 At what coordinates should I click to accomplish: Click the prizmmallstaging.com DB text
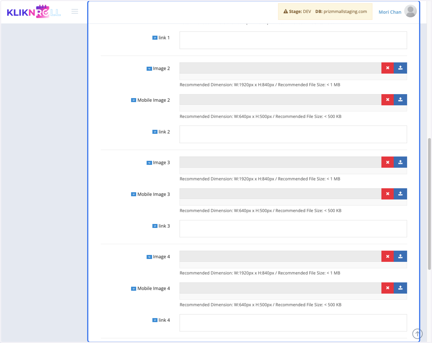[345, 12]
